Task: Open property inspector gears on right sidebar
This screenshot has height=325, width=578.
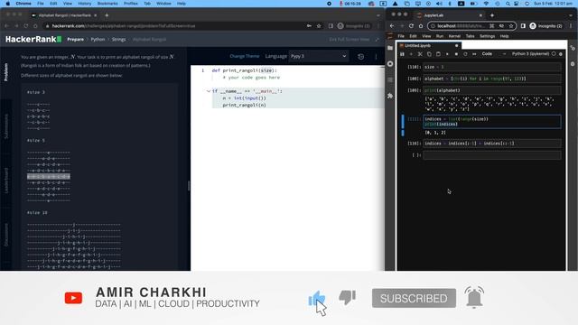Action: 573,48
